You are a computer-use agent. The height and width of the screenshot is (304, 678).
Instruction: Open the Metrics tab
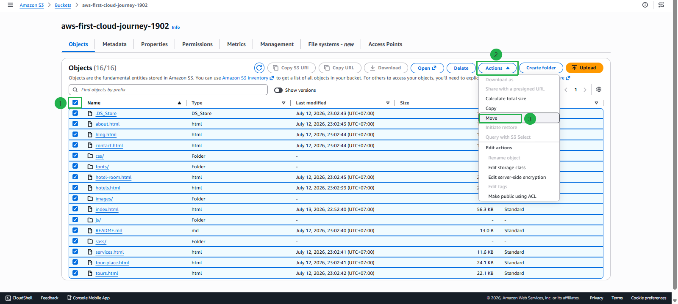tap(236, 44)
